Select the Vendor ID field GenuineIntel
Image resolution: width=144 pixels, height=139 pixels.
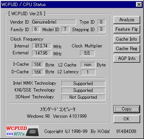[54, 22]
